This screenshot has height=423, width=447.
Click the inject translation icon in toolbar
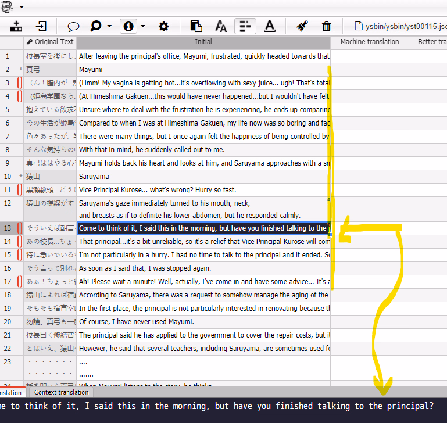pyautogui.click(x=16, y=26)
